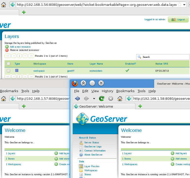
Task: Open About GeoServer link
Action: 93,154
